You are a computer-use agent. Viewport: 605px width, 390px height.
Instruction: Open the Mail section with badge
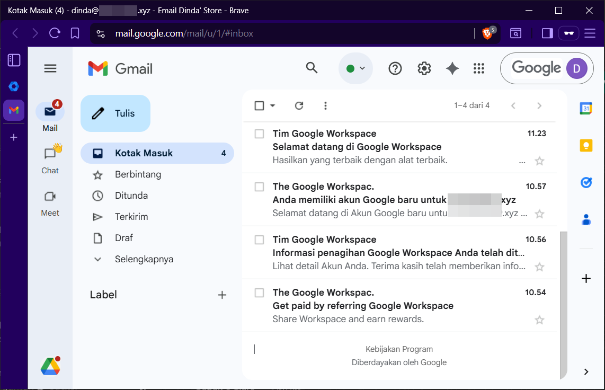pos(50,117)
